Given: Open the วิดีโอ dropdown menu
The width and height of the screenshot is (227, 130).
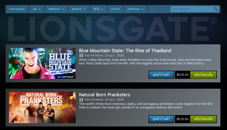Looking at the screenshot, I should 99,9.
